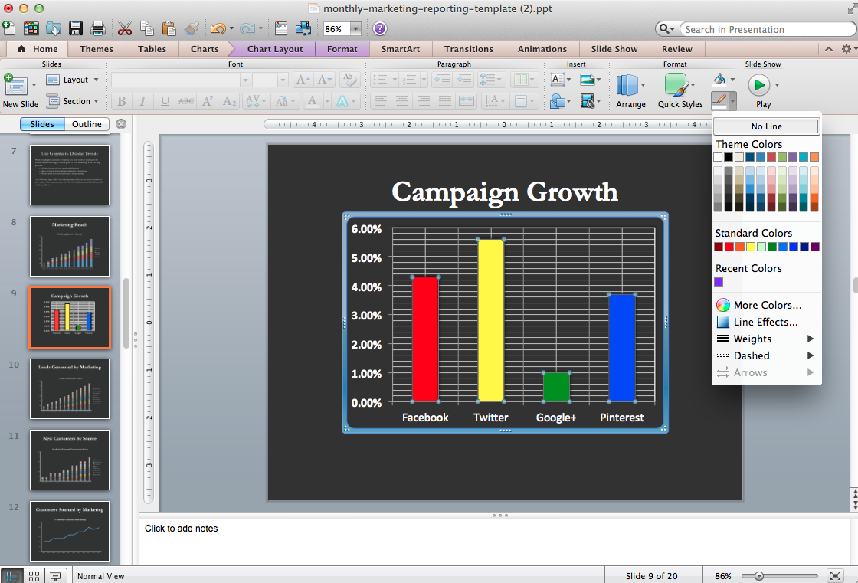Toggle Strikethrough formatting

[186, 101]
